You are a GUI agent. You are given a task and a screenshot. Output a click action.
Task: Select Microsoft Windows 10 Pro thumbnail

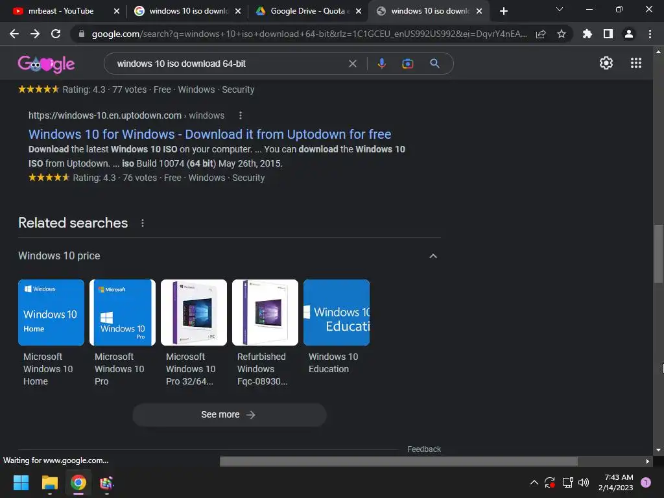click(x=123, y=312)
